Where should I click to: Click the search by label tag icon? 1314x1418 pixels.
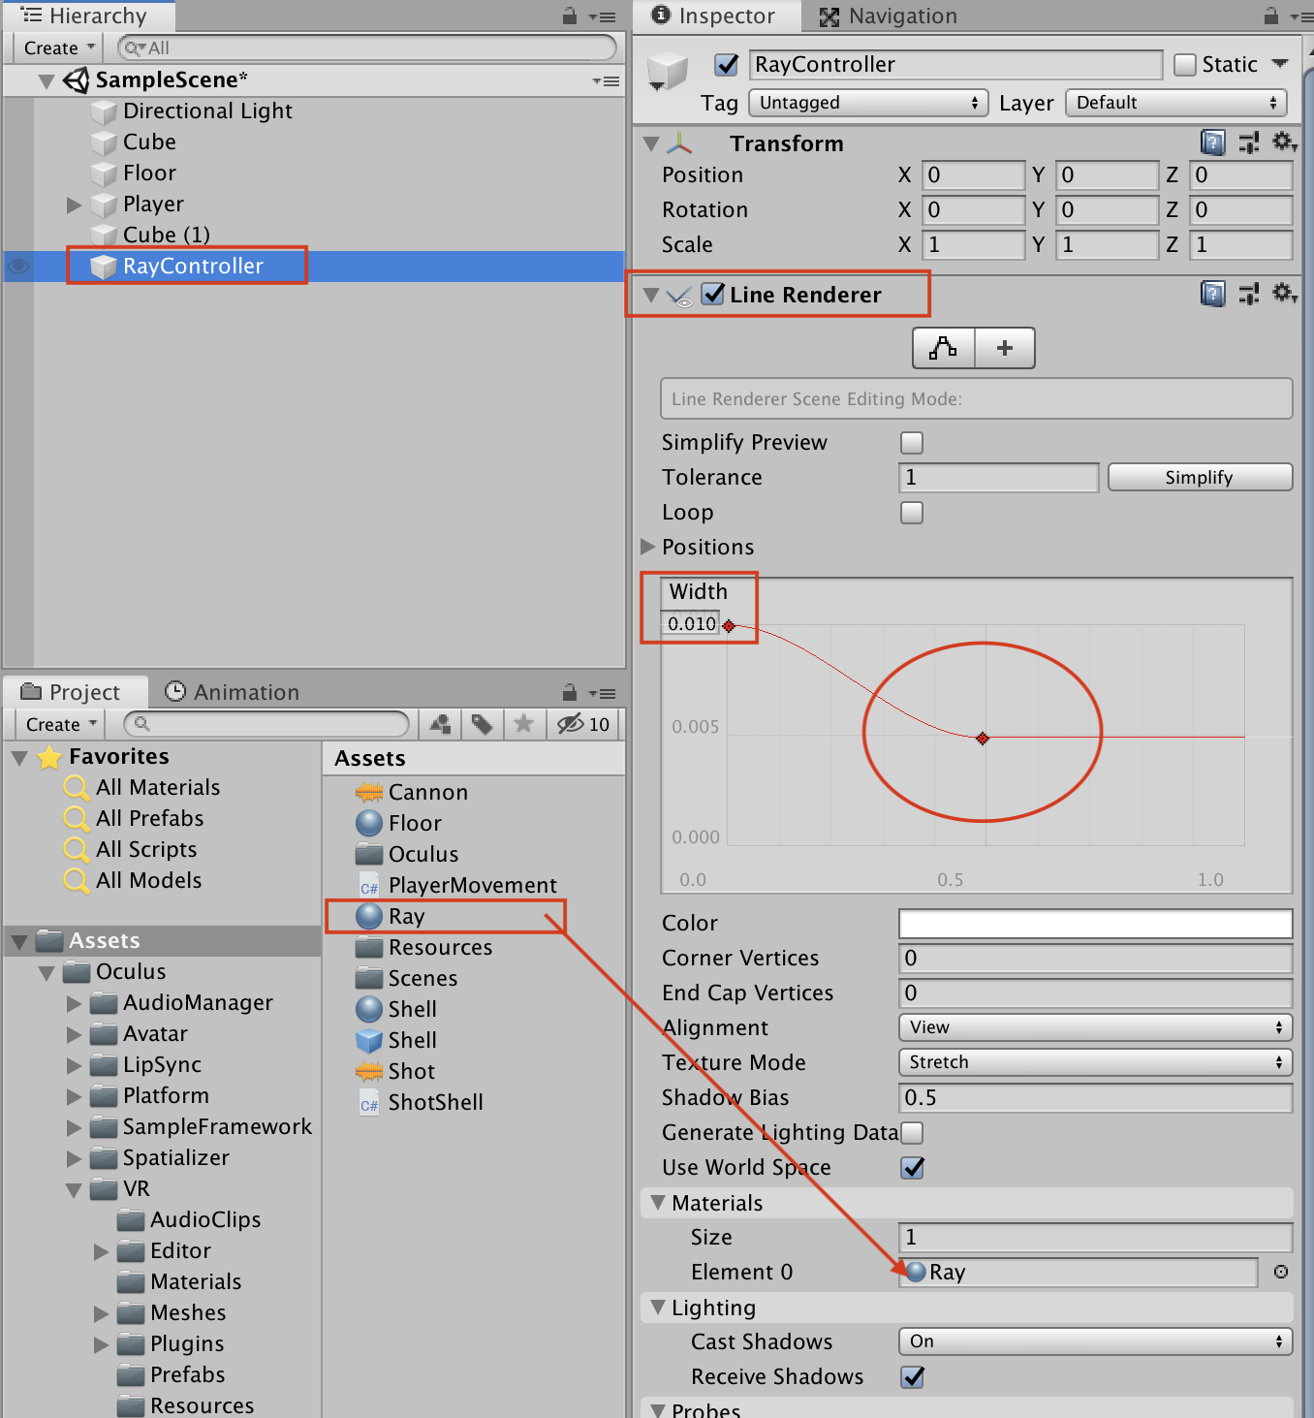point(482,724)
